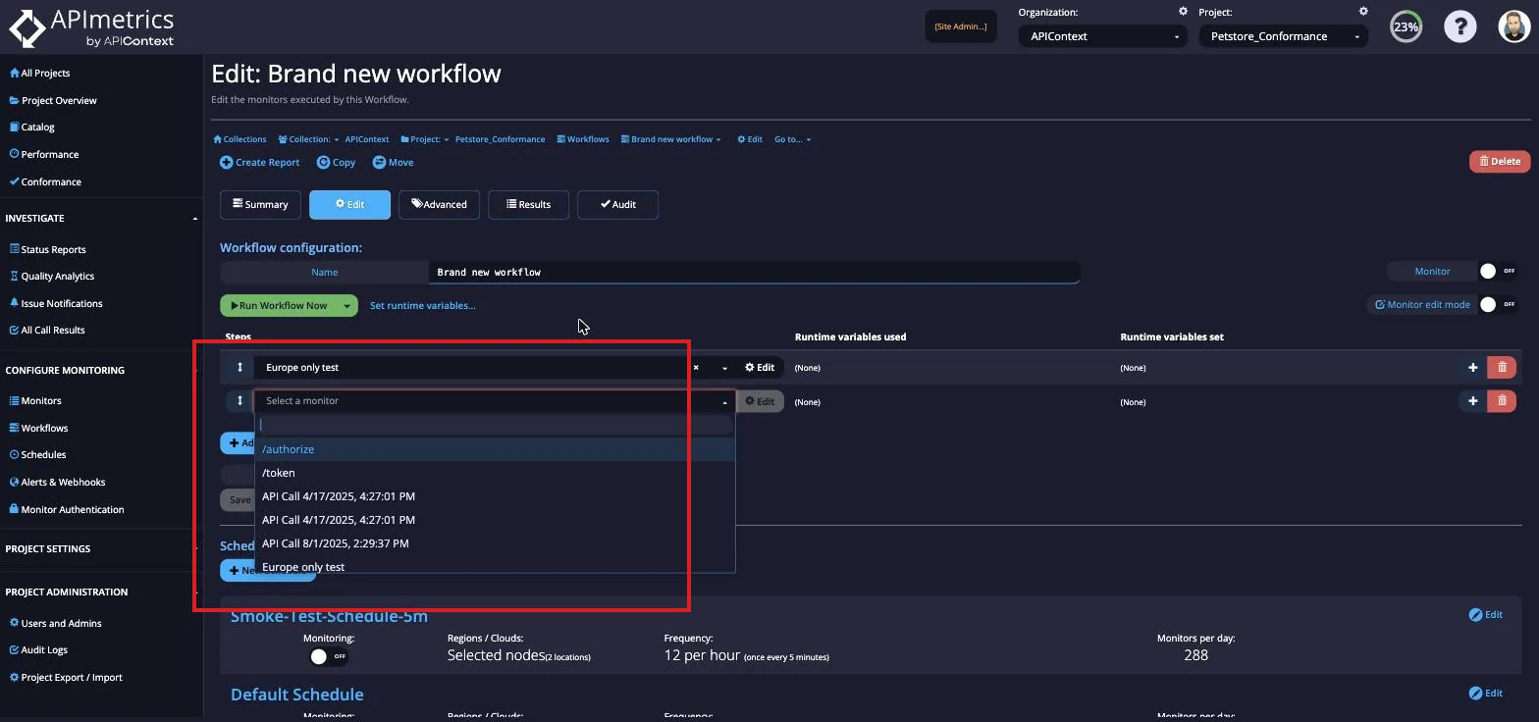Delete the Europe only test step
This screenshot has height=722, width=1539.
(x=1502, y=367)
